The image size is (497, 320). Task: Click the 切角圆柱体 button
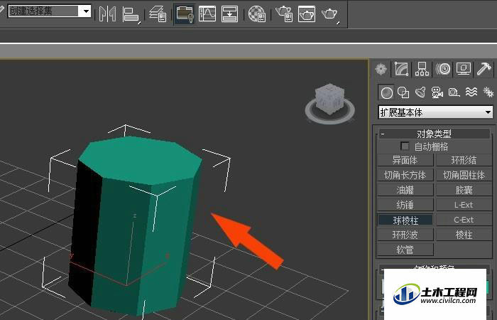(x=464, y=175)
